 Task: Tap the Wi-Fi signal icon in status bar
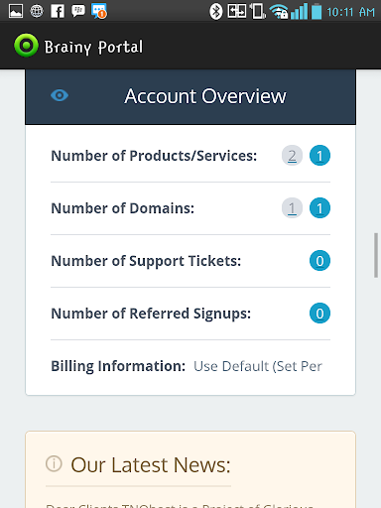(279, 12)
